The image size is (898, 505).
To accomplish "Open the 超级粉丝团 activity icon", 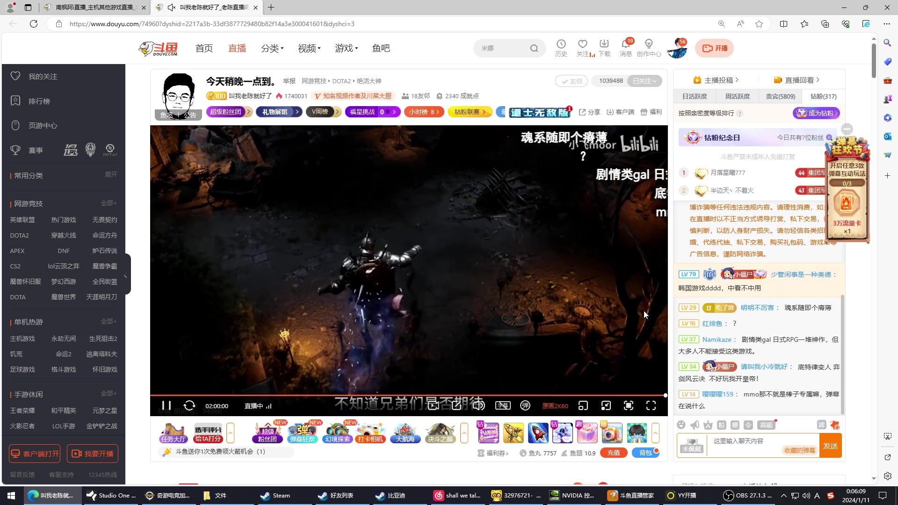I will pos(267,433).
